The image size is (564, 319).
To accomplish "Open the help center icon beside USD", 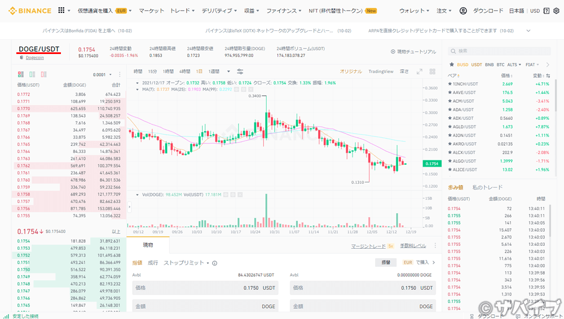I will tap(547, 11).
